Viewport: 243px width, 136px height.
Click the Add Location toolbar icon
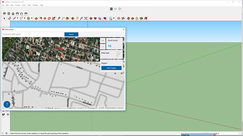[x=111, y=9]
